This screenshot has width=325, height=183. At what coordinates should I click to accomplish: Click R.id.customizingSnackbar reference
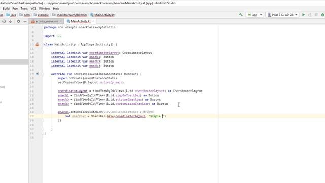tap(128, 104)
